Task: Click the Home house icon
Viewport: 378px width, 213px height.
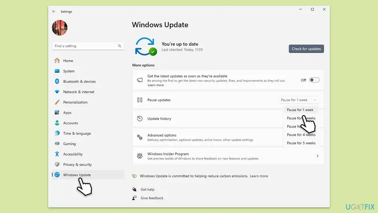Action: pos(57,61)
